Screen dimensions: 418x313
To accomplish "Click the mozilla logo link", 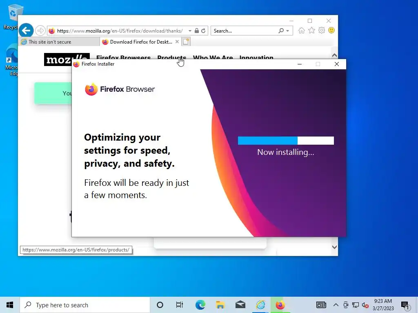I will click(x=58, y=60).
